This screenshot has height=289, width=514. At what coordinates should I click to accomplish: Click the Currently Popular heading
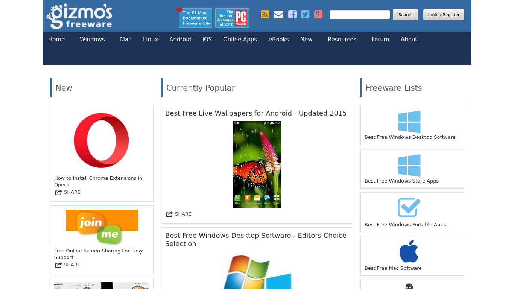coord(201,88)
